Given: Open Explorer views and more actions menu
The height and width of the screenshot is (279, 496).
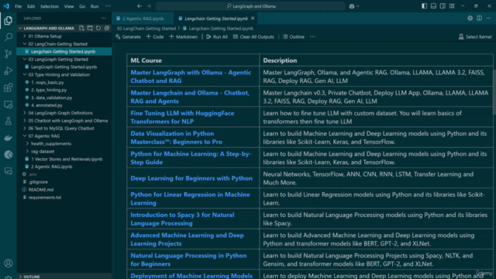Looking at the screenshot, I should (104, 19).
